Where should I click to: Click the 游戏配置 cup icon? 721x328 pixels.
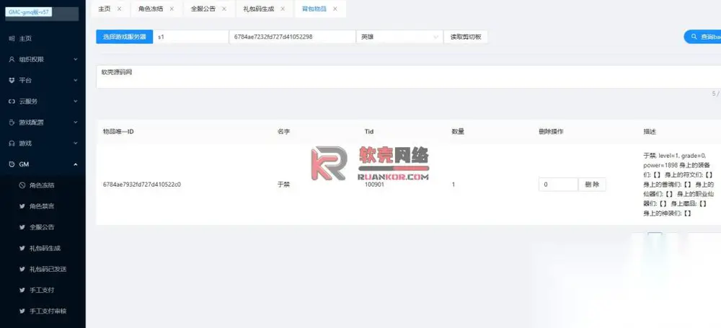click(12, 123)
